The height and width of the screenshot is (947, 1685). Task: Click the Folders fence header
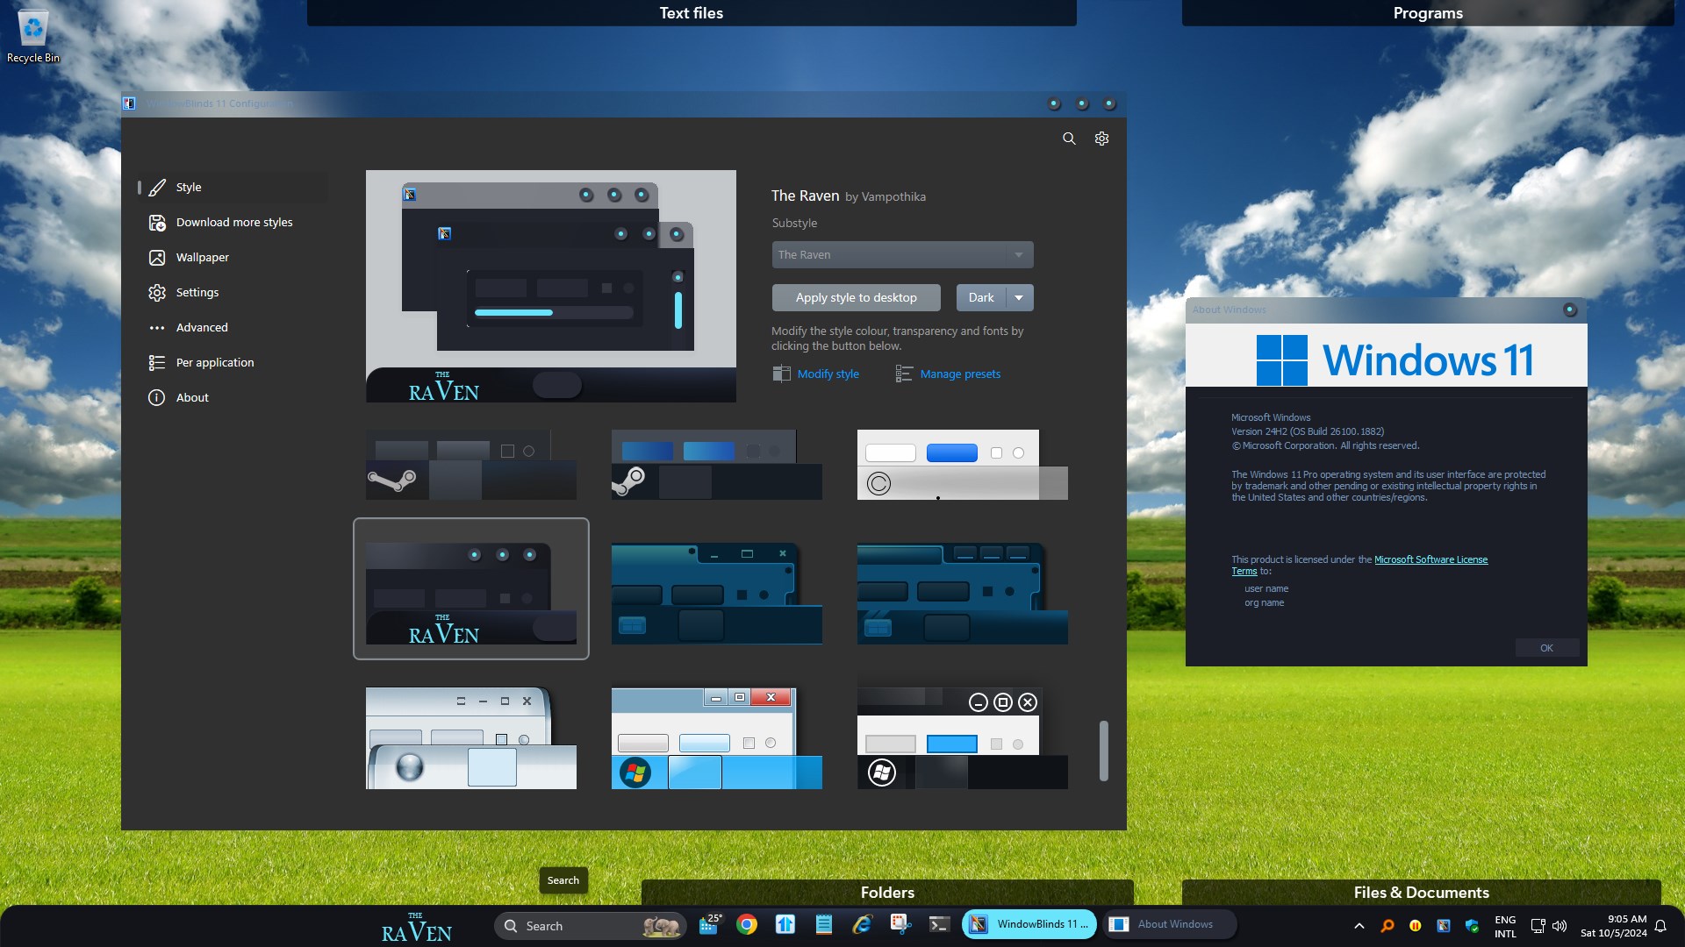point(887,892)
